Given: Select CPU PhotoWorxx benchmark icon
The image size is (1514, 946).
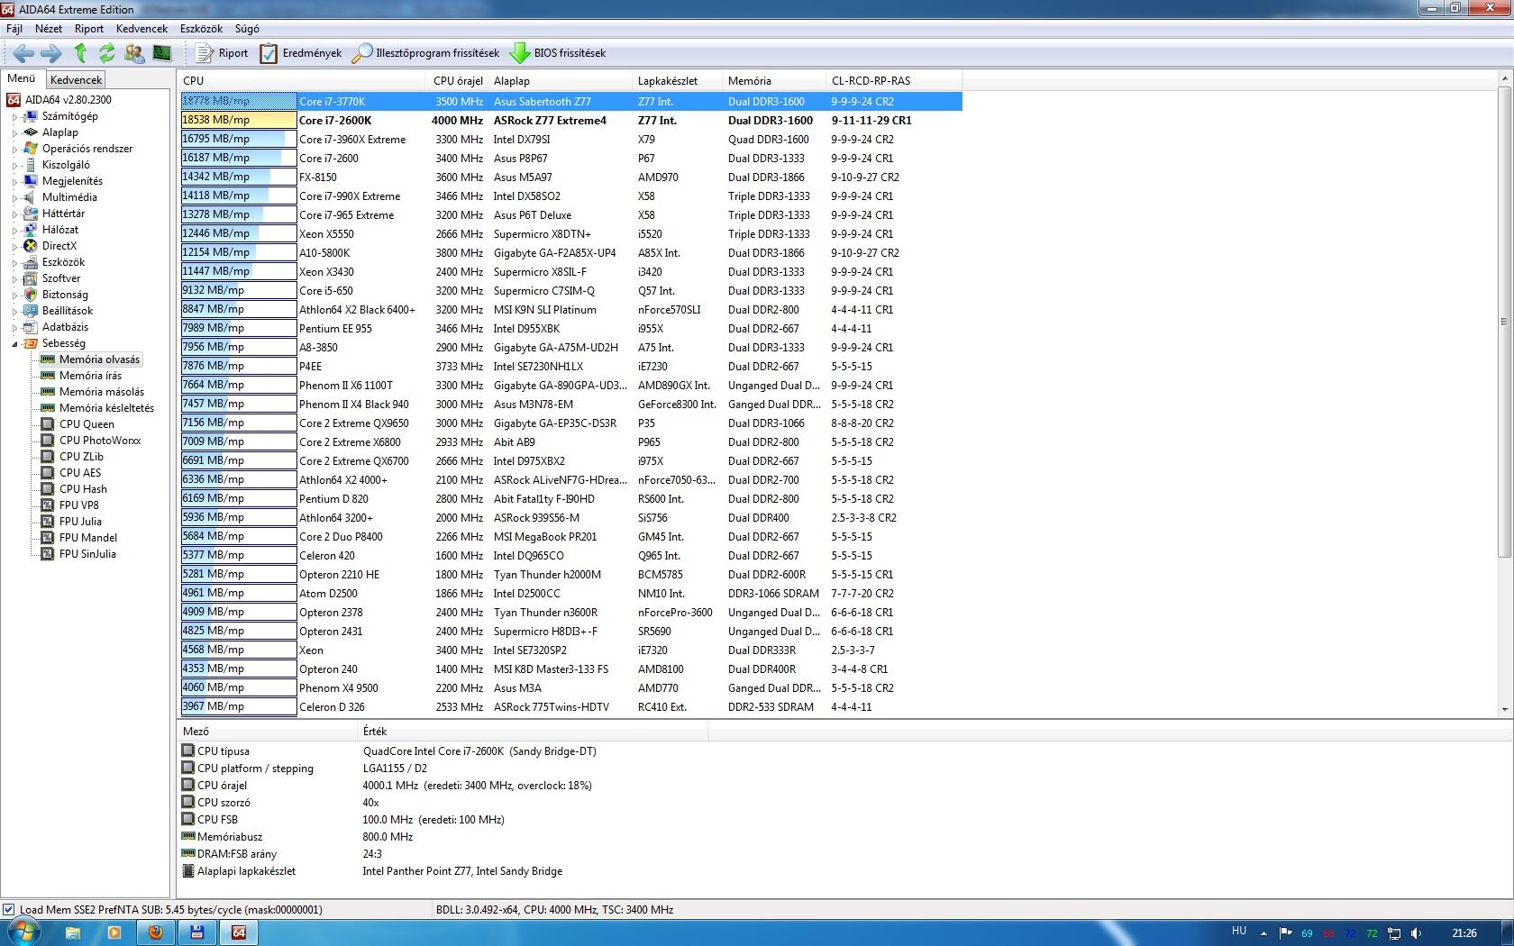Looking at the screenshot, I should (x=48, y=441).
